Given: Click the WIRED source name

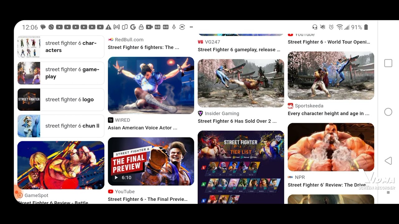Looking at the screenshot, I should tap(123, 120).
